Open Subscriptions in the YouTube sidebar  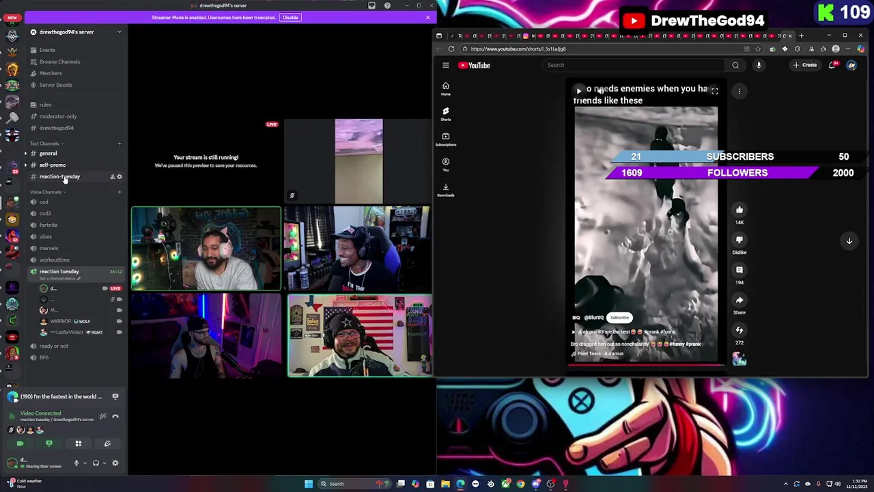446,139
